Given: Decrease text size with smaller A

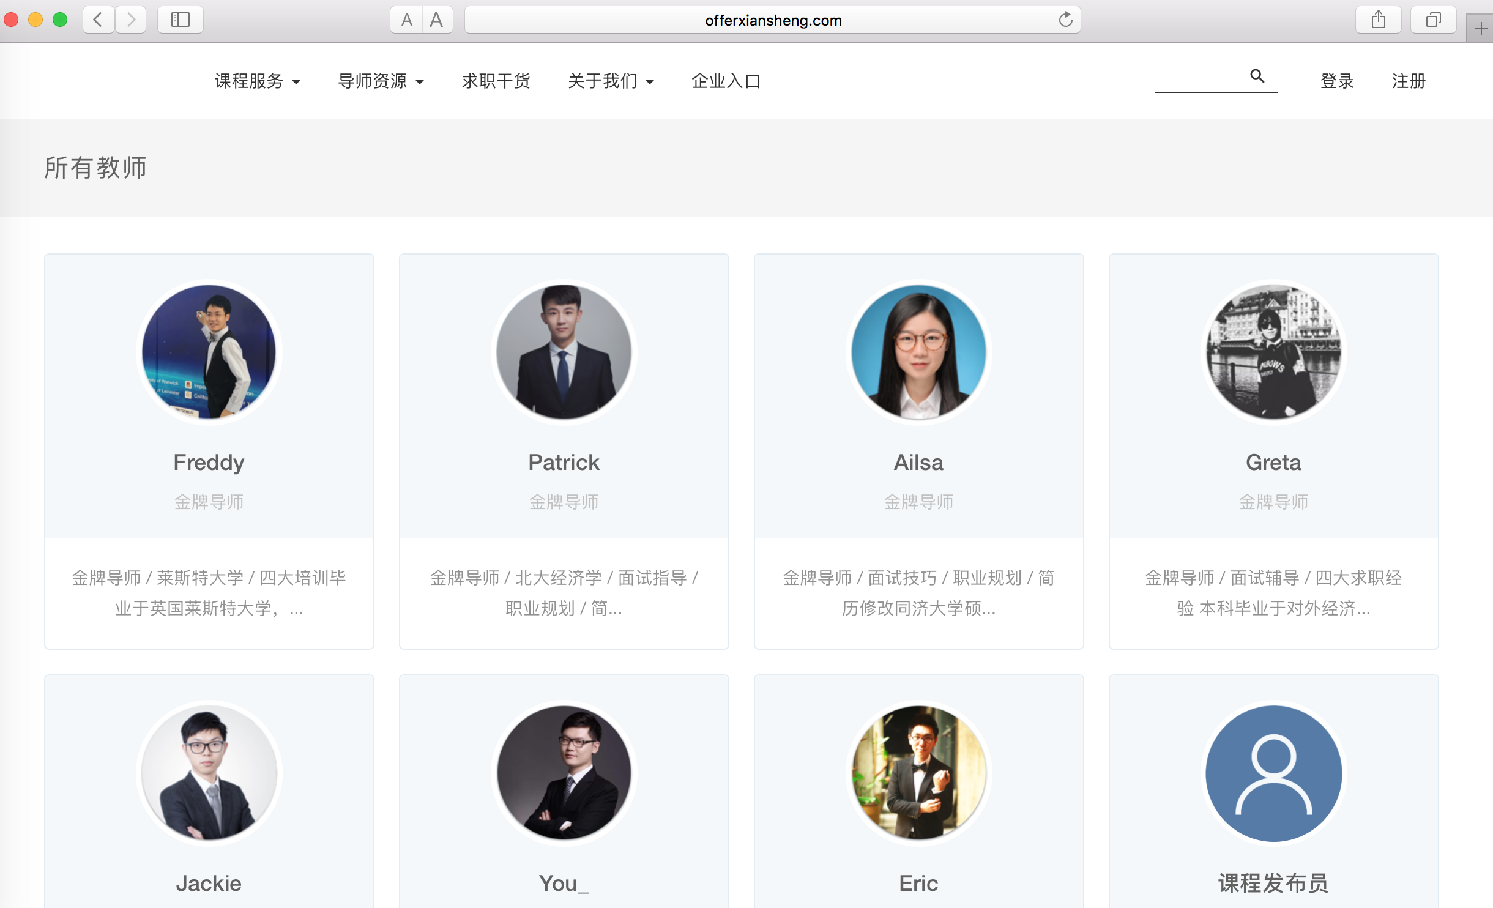Looking at the screenshot, I should tap(406, 20).
